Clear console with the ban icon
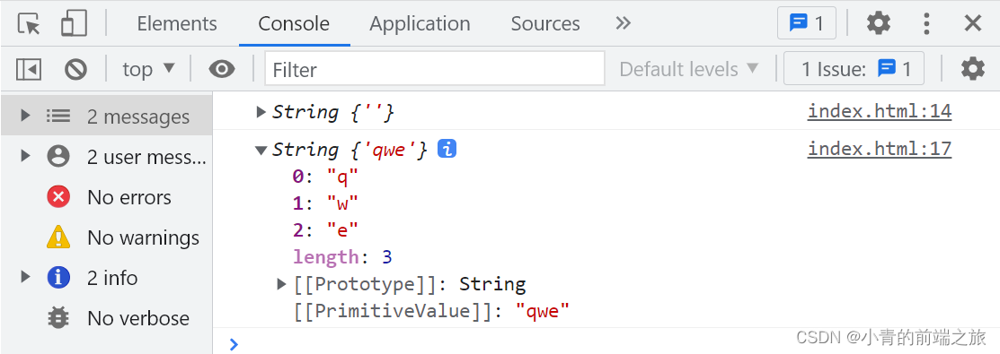Screen dimensions: 1000x354 coord(75,69)
